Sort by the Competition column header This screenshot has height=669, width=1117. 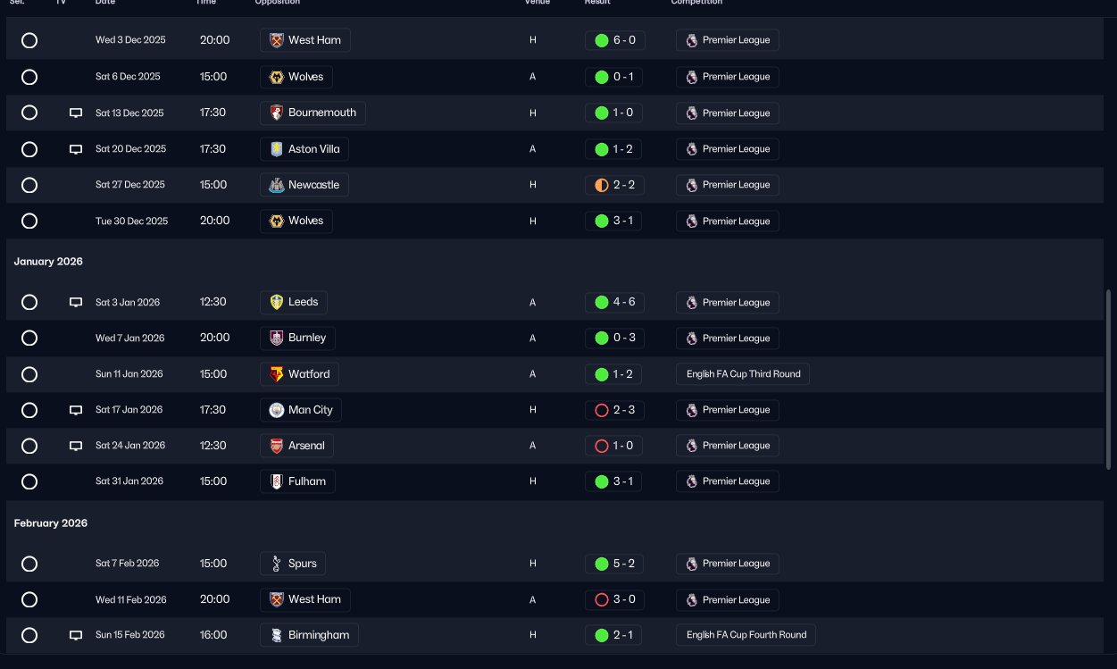click(x=696, y=3)
